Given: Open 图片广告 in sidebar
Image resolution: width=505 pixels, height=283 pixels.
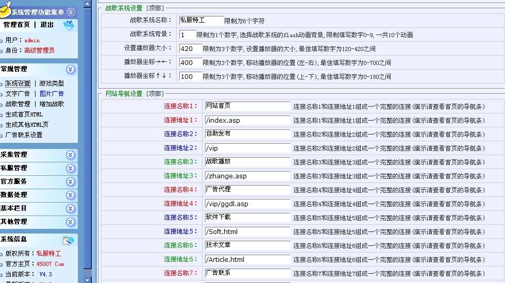Looking at the screenshot, I should point(52,94).
